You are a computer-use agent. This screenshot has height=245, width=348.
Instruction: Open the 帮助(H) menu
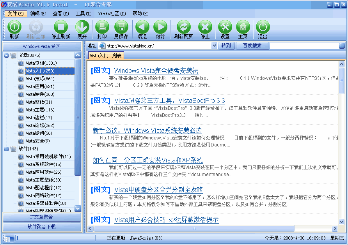(x=140, y=14)
